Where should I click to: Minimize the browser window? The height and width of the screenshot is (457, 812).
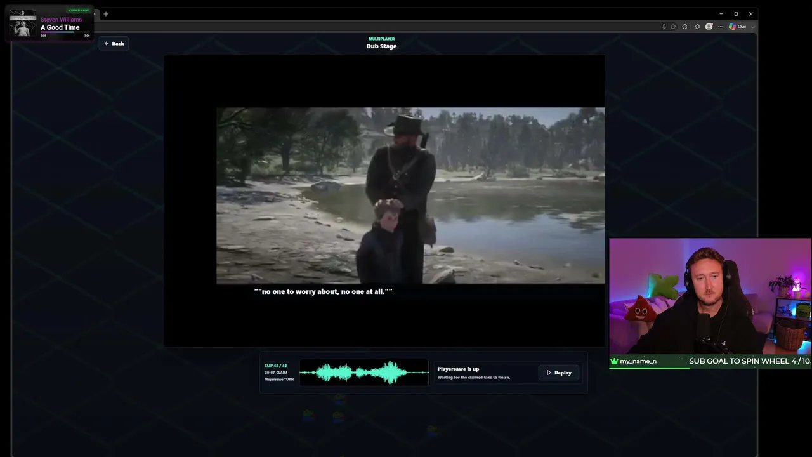721,14
